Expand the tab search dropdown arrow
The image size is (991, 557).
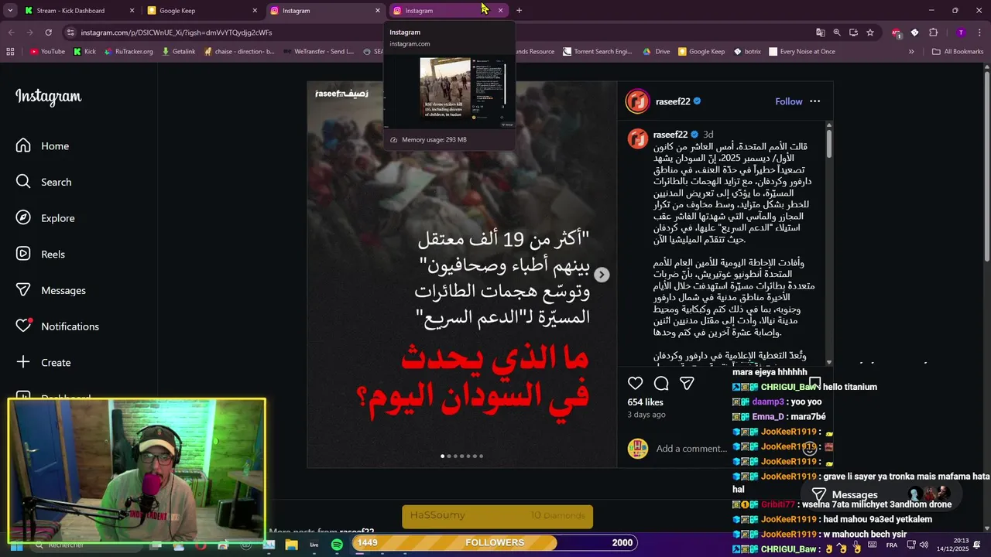pos(10,11)
